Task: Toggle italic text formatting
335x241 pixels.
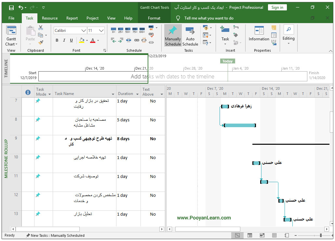Action: pyautogui.click(x=64, y=40)
